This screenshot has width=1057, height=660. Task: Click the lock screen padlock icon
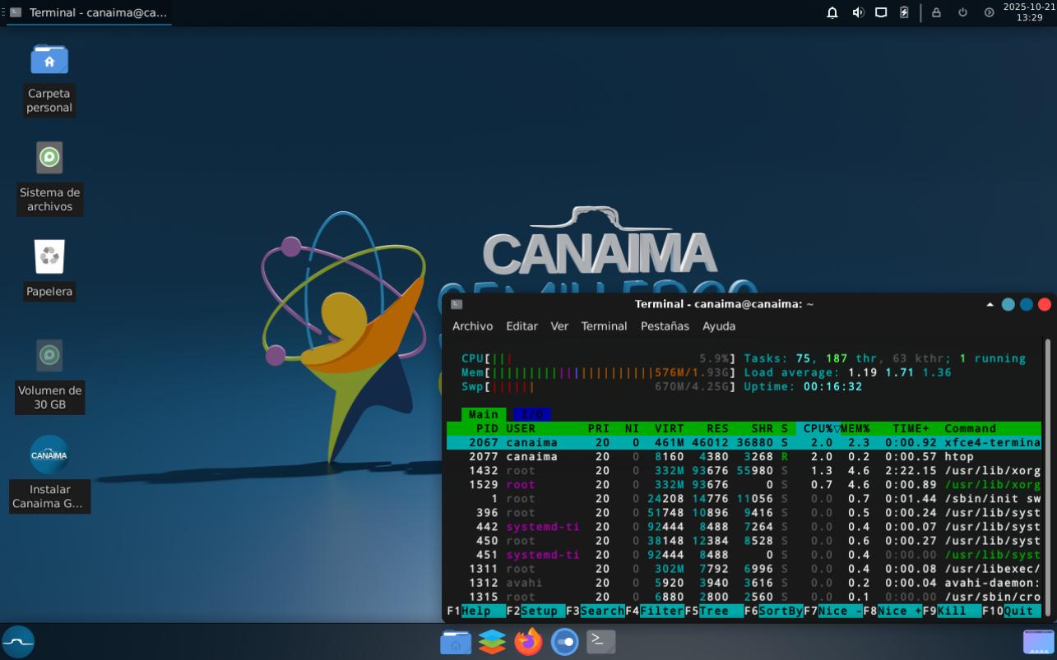point(936,12)
